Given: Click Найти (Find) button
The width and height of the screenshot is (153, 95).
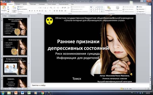Looking at the screenshot, I should 139,7.
